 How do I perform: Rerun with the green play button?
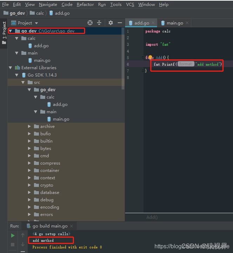click(x=13, y=236)
